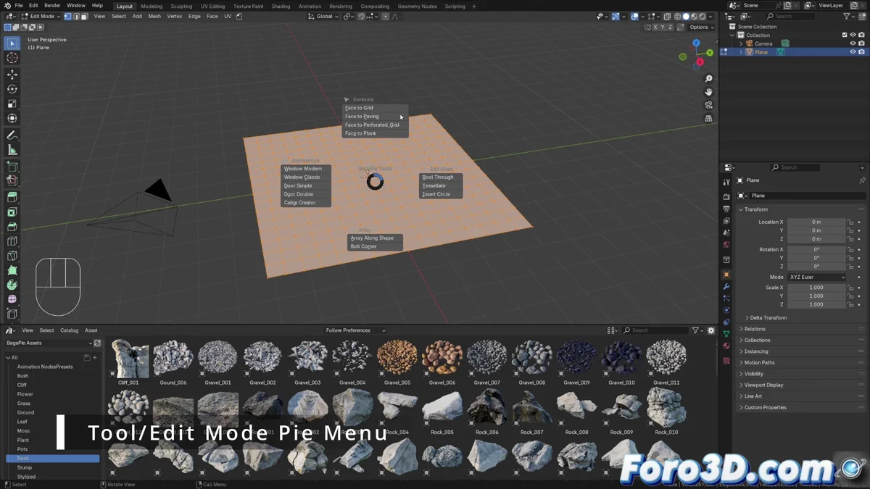Open the Tool properties tab
Screen dimensions: 870x489
point(726,182)
